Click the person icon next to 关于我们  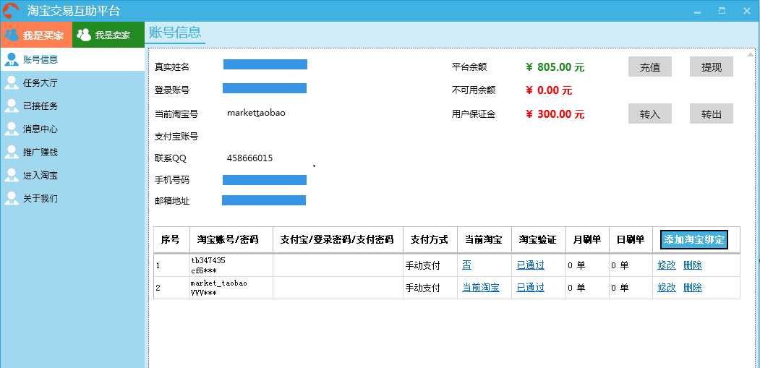[x=11, y=198]
